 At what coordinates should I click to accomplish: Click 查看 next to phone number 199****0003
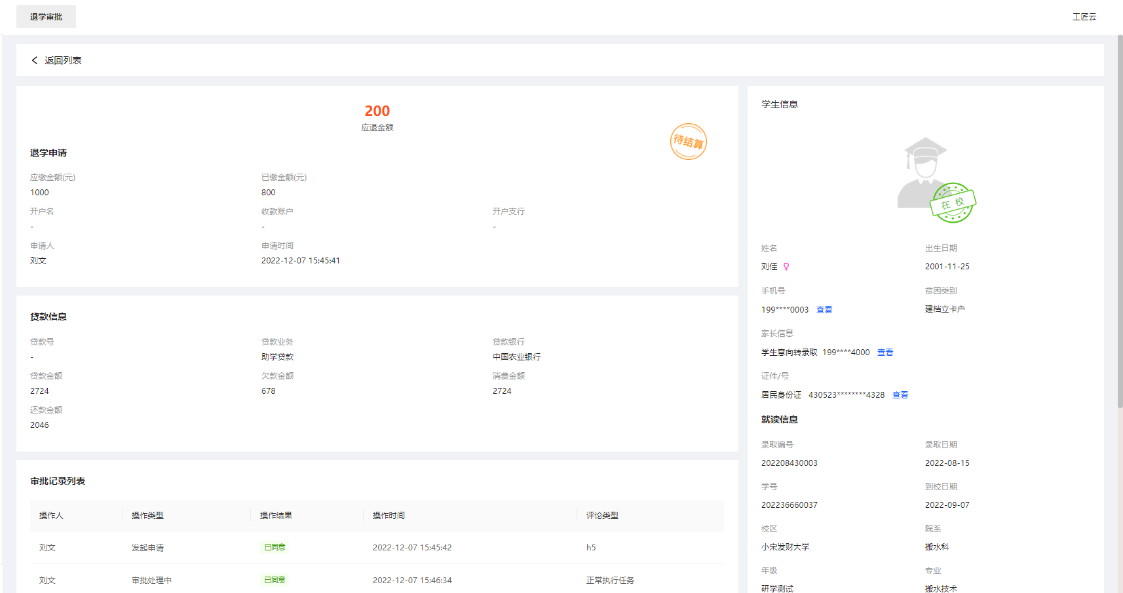coord(824,309)
